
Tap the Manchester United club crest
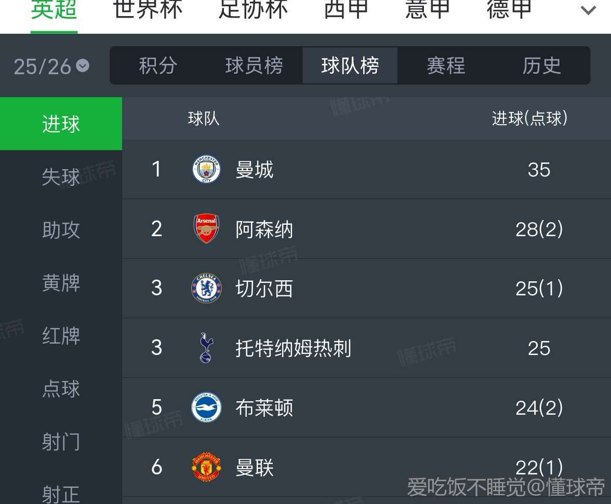[x=206, y=467]
